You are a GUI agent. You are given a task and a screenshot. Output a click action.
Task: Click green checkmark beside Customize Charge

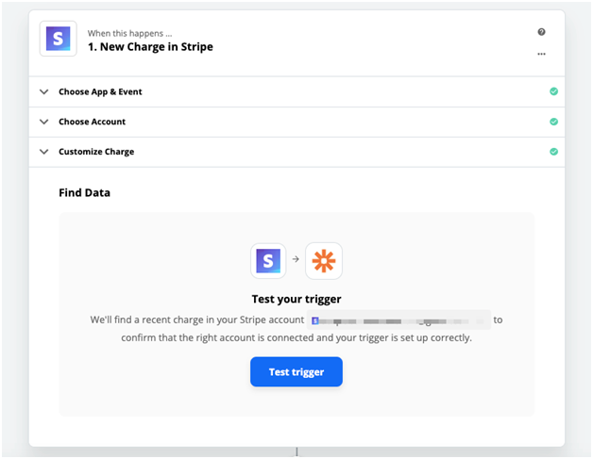coord(553,152)
